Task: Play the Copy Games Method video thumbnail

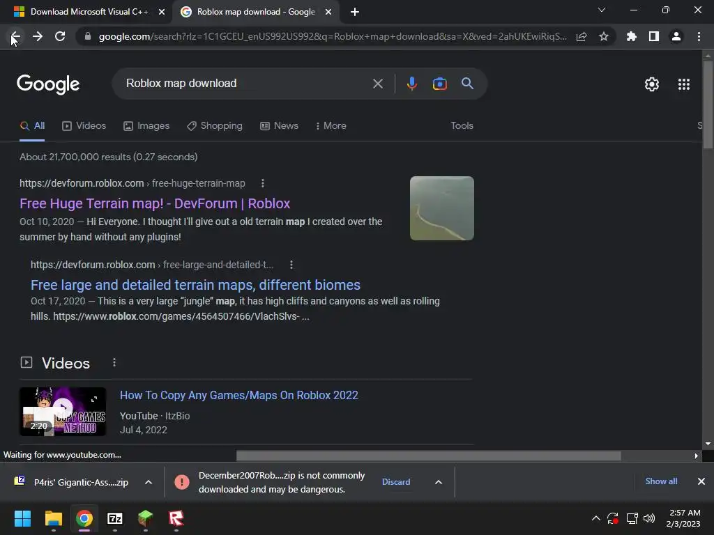Action: click(x=63, y=411)
